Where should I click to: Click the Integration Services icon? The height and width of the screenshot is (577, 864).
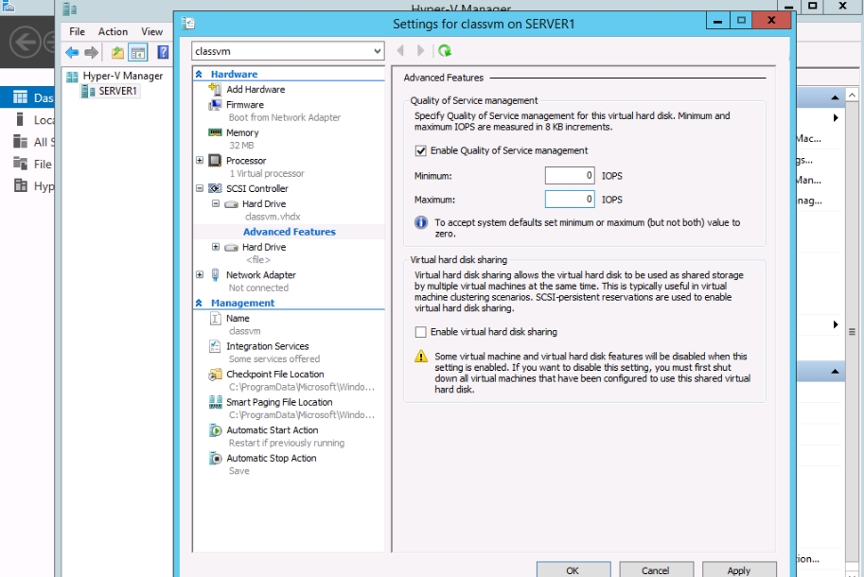215,347
